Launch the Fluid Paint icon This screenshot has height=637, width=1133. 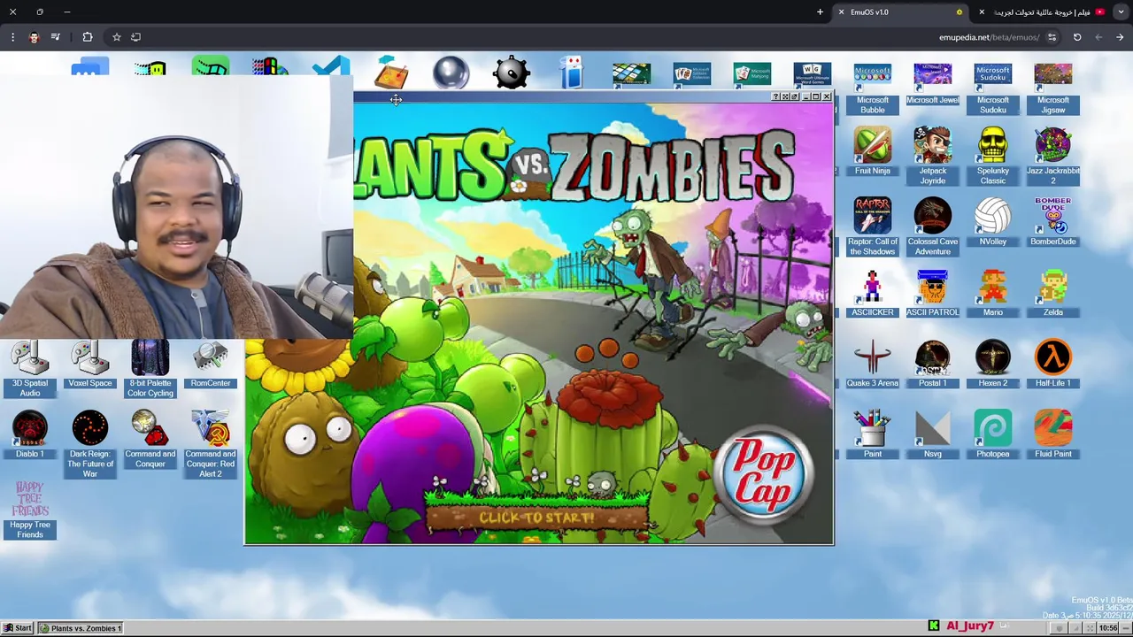[x=1052, y=434]
